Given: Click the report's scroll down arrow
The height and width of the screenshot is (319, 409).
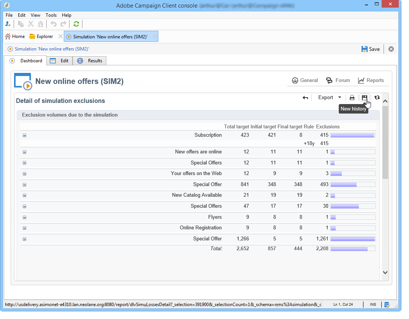Looking at the screenshot, I should coord(385,272).
